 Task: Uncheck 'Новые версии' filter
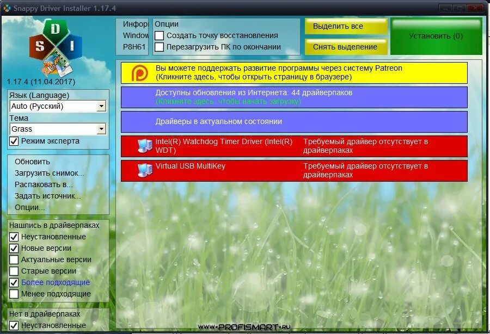pyautogui.click(x=14, y=249)
